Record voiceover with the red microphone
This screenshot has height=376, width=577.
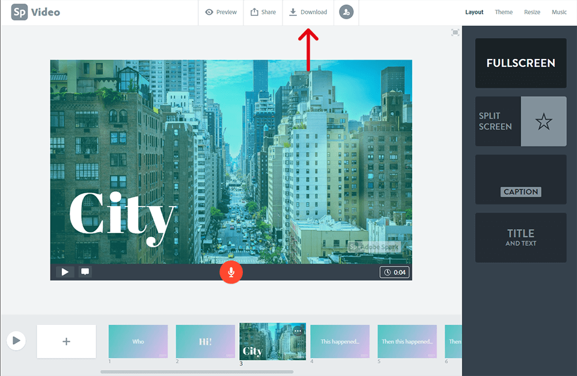[231, 273]
